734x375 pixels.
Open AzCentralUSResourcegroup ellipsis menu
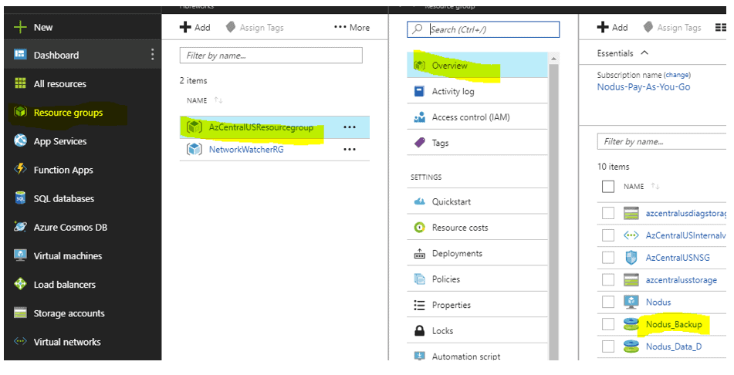click(x=349, y=127)
